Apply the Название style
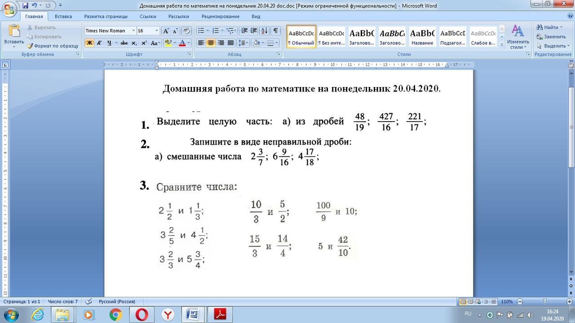This screenshot has width=575, height=323. pyautogui.click(x=422, y=36)
